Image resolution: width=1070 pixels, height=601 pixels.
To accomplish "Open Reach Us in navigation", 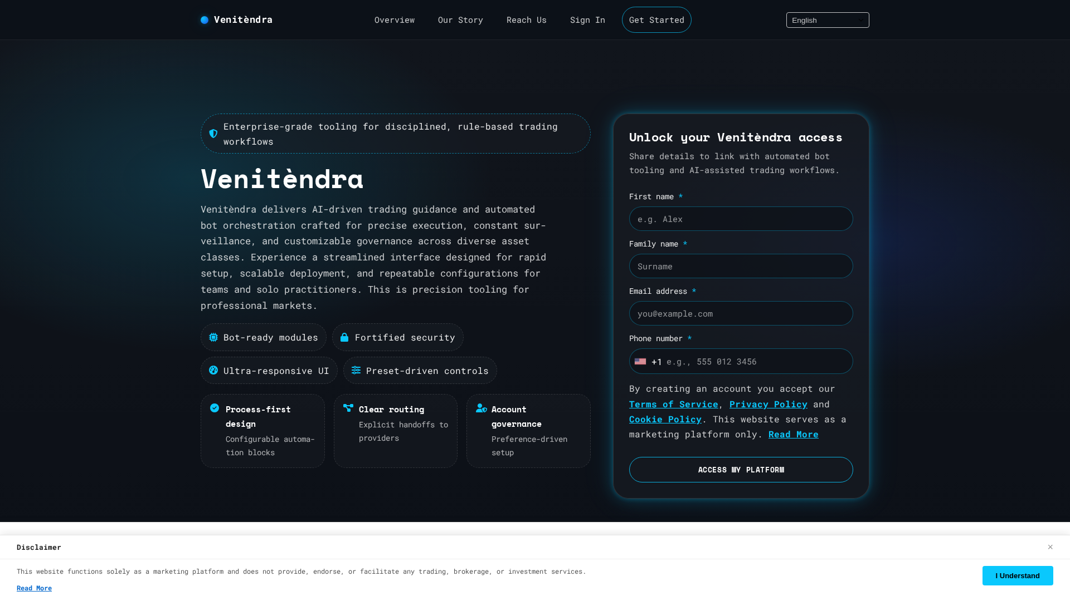I will tap(527, 20).
